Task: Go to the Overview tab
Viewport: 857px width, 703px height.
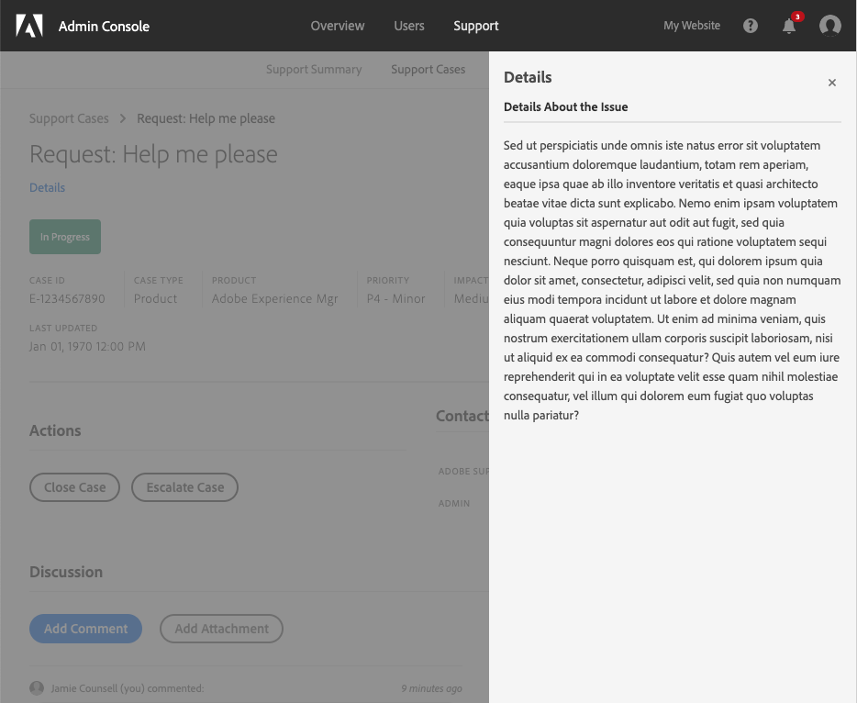Action: tap(338, 26)
